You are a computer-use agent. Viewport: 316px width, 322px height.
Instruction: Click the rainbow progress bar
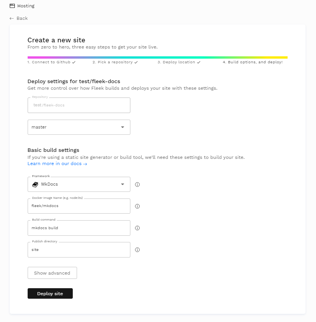click(157, 57)
